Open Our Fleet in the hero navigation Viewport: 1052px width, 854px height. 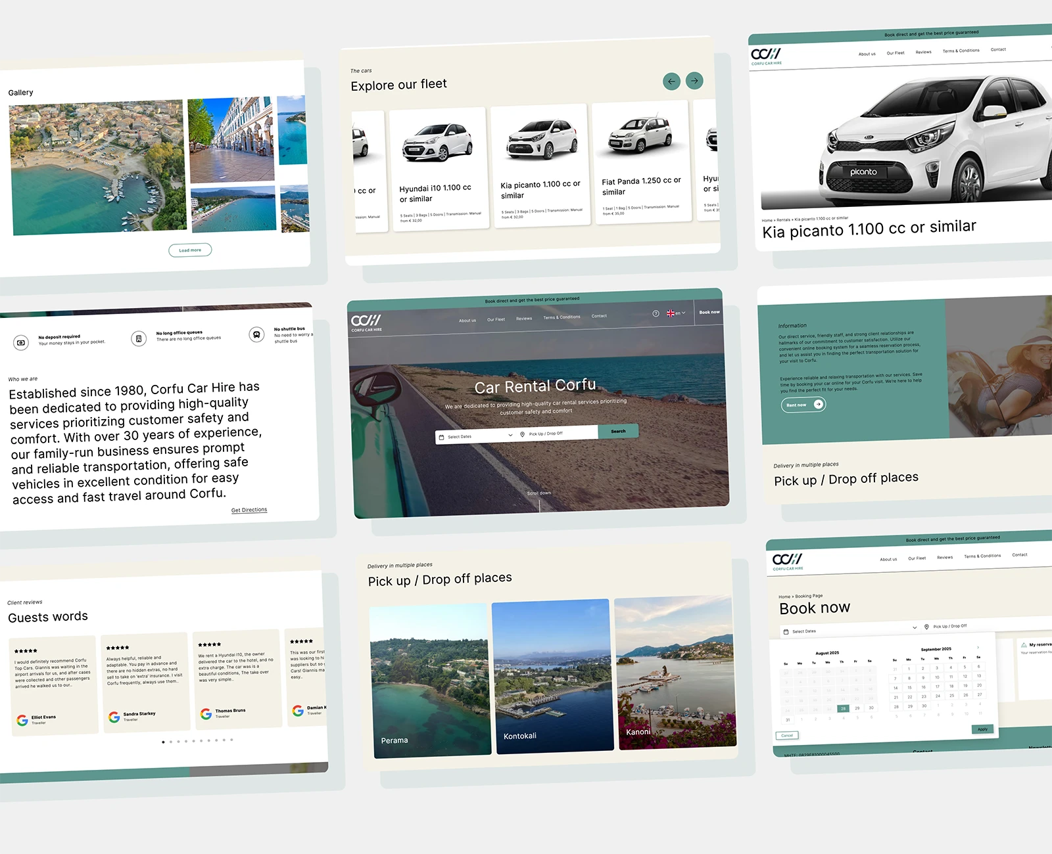pyautogui.click(x=496, y=319)
